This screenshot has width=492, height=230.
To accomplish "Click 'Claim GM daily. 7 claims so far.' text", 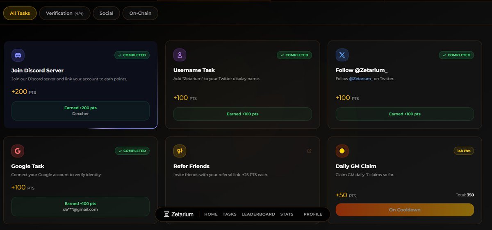I will [365, 175].
